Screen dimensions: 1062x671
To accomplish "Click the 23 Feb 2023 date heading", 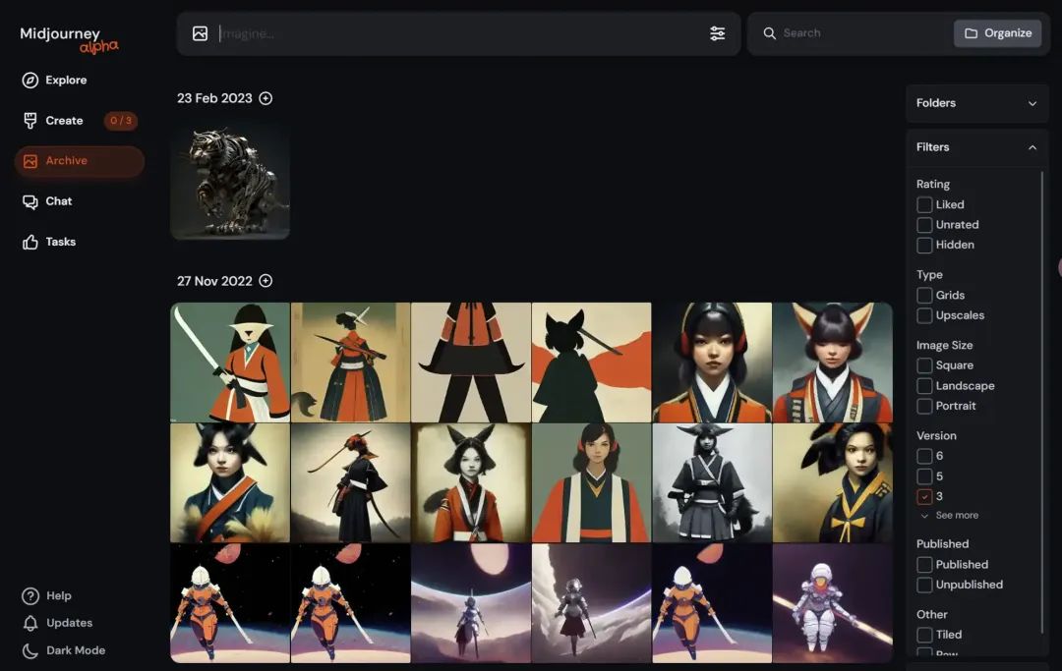I will [214, 99].
